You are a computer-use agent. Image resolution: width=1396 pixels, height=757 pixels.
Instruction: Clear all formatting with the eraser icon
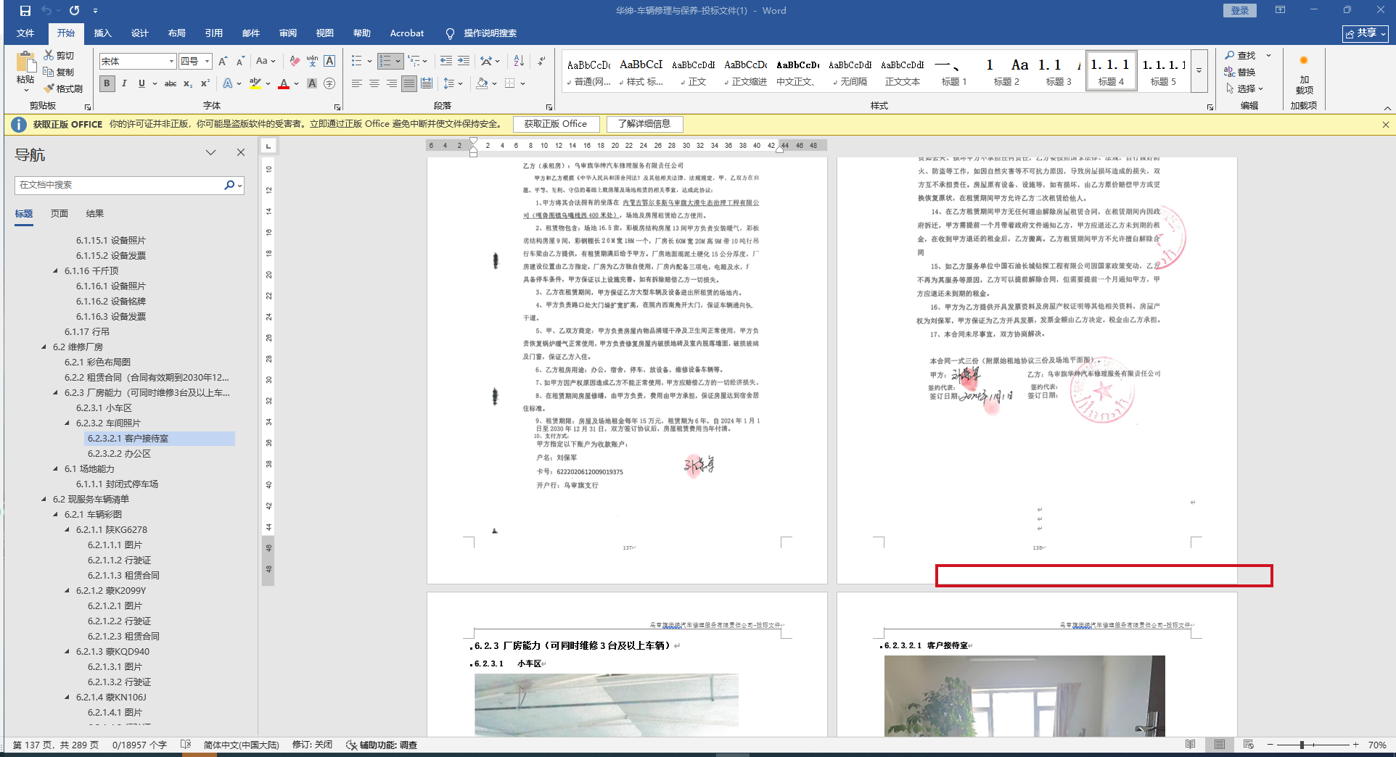tap(294, 61)
